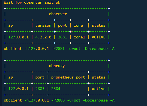Click the uppercase 'ACTIVE' status cell
This screenshot has width=147, height=106.
[99, 37]
